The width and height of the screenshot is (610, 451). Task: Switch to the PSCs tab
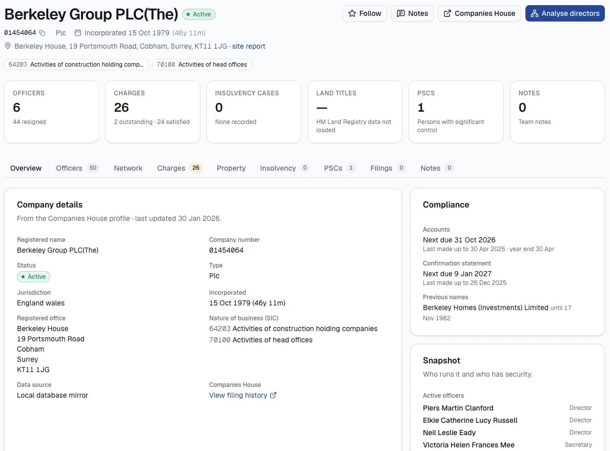click(340, 168)
